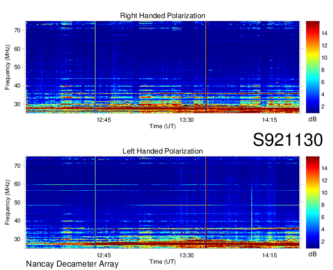The height and width of the screenshot is (270, 333).
Task: Click the color scale bar beside Left Handed plot
Action: pos(312,202)
